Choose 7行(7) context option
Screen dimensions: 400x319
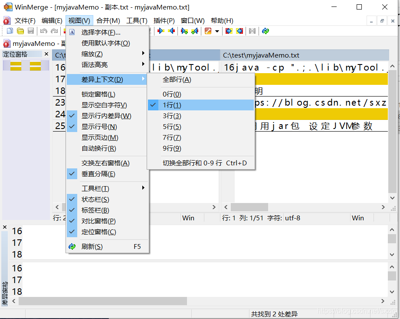[x=201, y=138]
